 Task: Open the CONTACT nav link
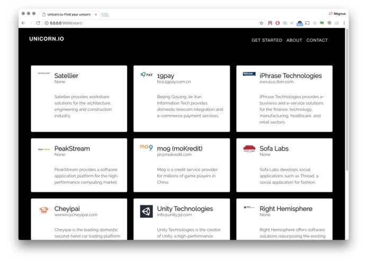(x=317, y=40)
